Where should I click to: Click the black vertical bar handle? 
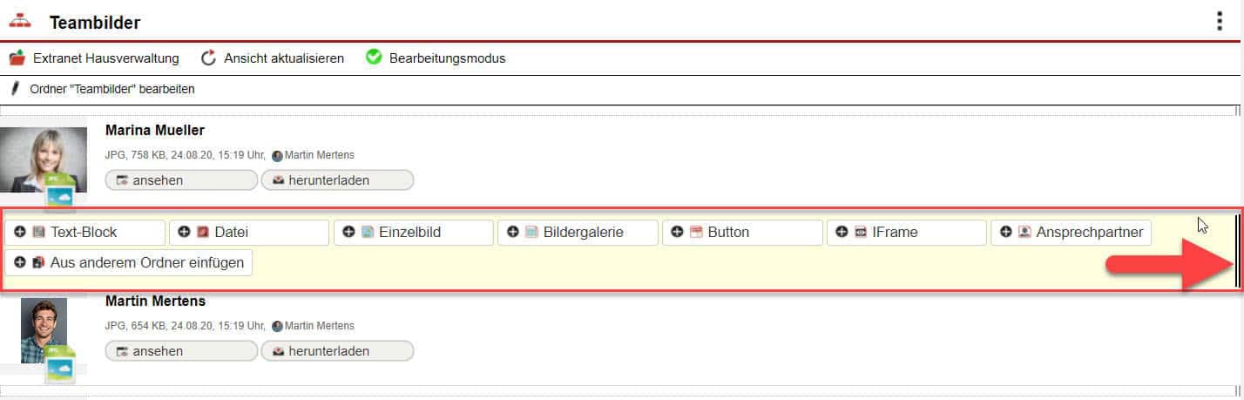click(x=1236, y=251)
